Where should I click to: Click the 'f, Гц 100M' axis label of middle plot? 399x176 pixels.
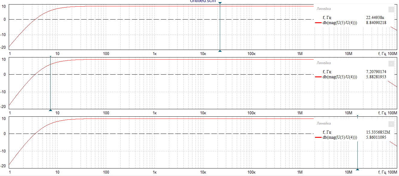click(388, 113)
